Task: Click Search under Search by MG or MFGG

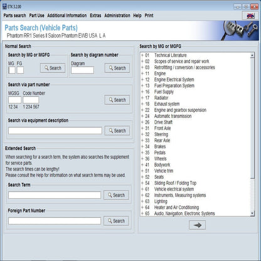Action: (x=53, y=68)
